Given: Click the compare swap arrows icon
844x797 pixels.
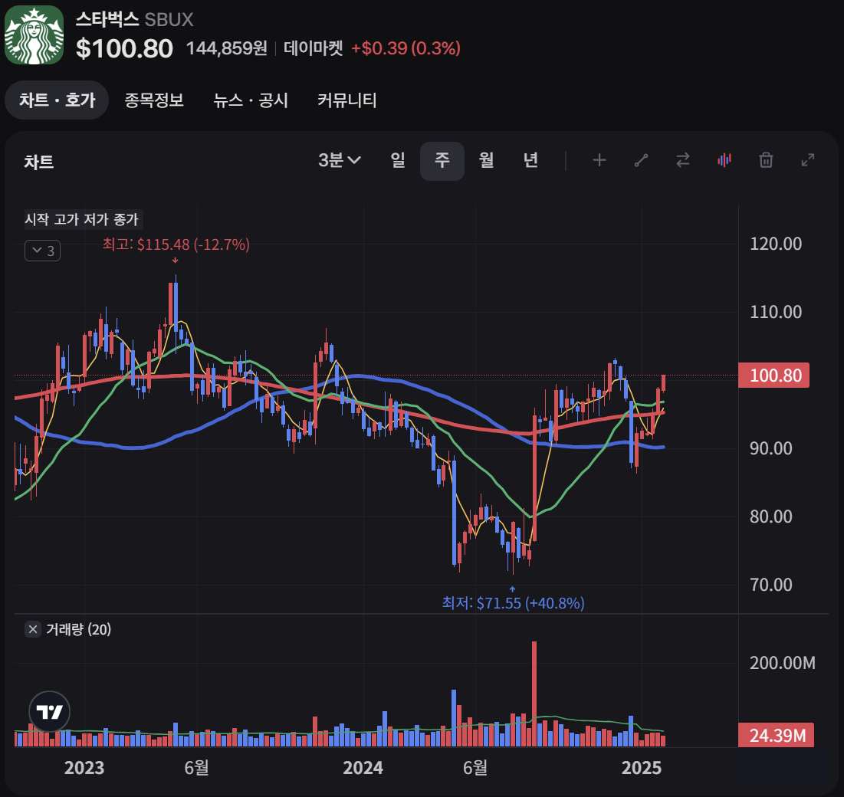Looking at the screenshot, I should click(682, 160).
